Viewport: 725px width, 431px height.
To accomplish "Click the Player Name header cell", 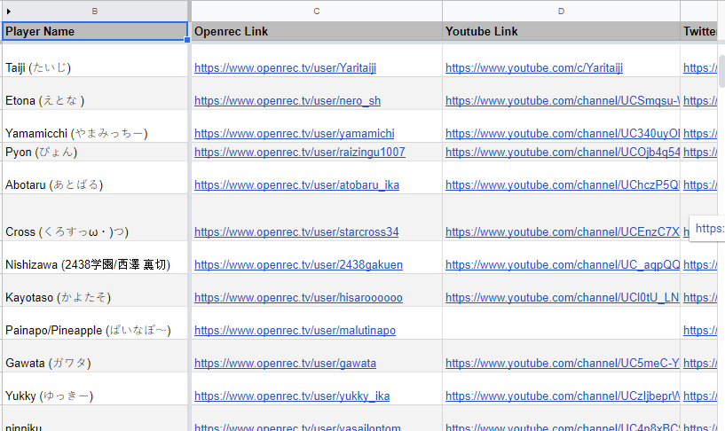I will [x=95, y=31].
